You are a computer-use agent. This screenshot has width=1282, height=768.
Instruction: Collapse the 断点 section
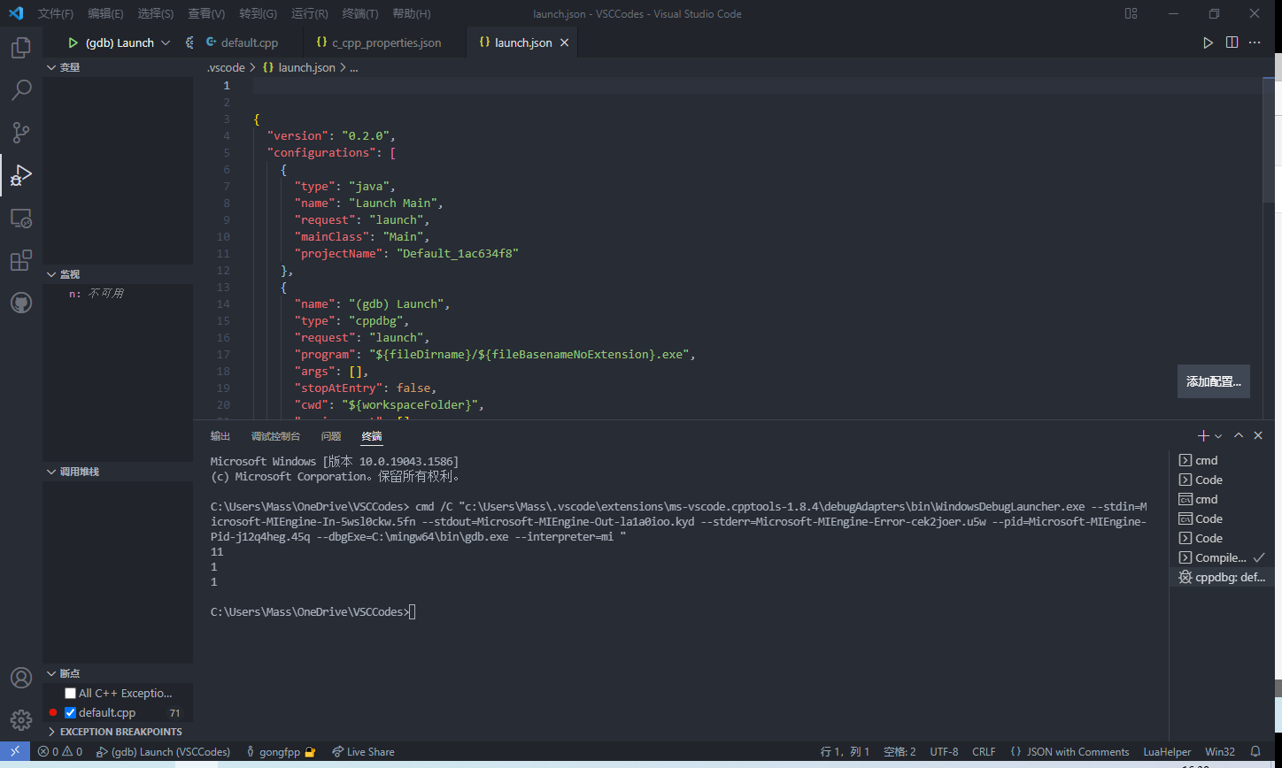118,673
